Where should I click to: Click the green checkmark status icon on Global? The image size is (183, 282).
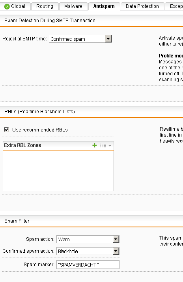coord(7,7)
